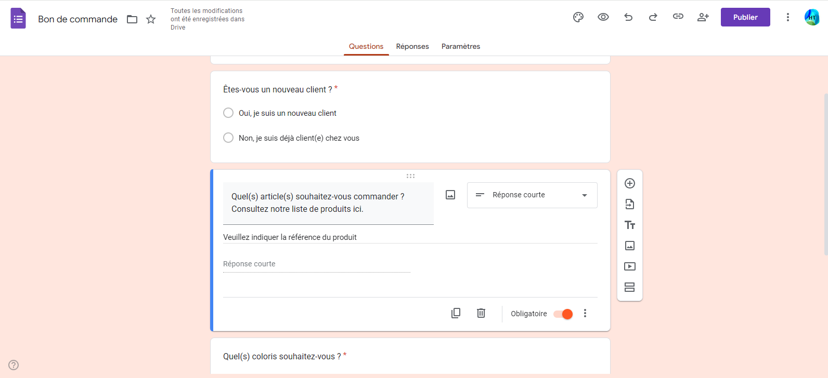Click the Publier button
This screenshot has height=378, width=828.
click(x=745, y=17)
